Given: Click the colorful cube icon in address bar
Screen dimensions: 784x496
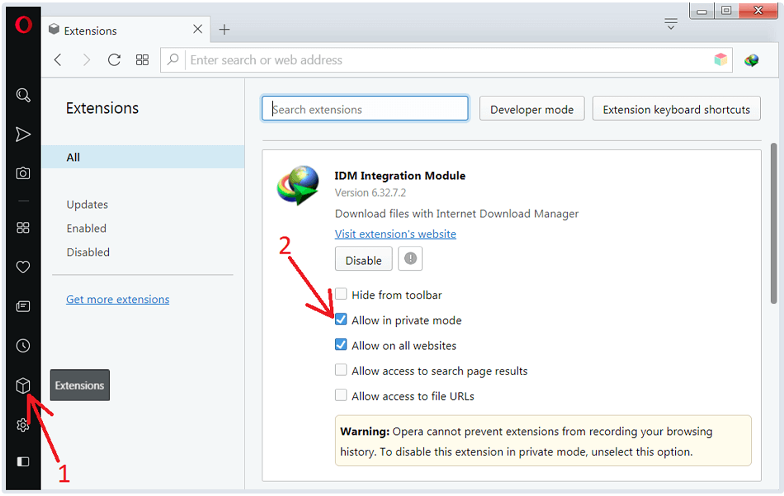Looking at the screenshot, I should tap(720, 60).
